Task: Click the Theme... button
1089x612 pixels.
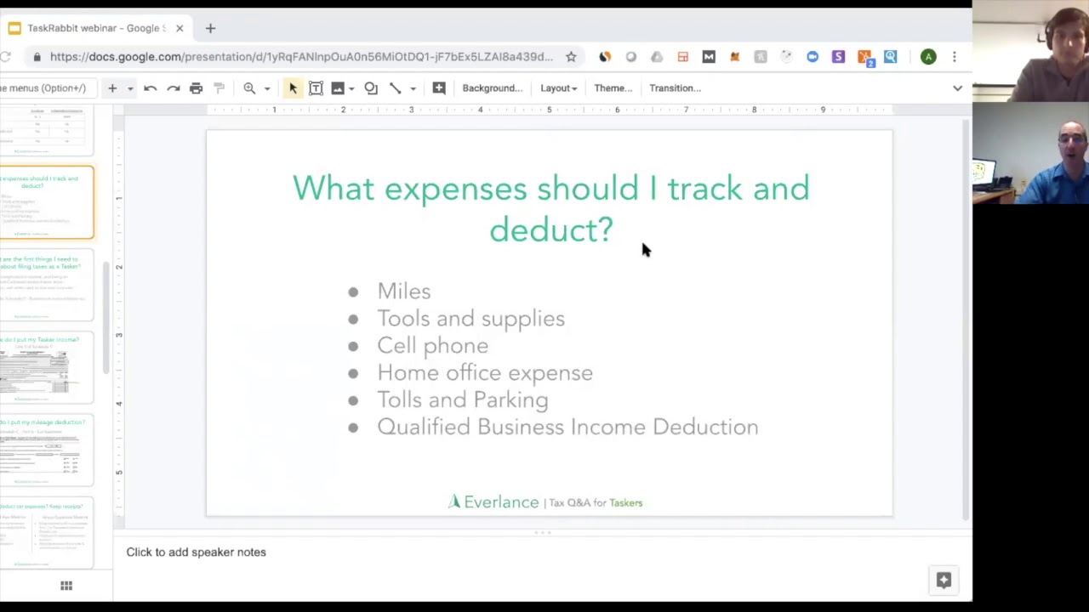Action: (x=613, y=88)
